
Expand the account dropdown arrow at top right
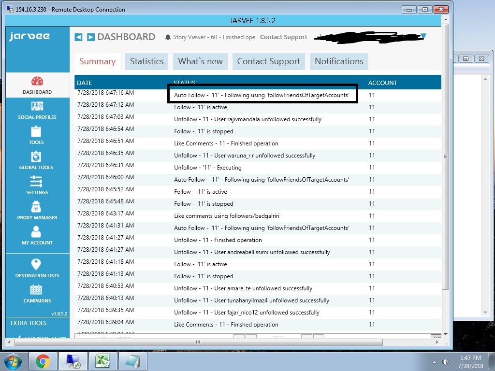click(x=423, y=36)
